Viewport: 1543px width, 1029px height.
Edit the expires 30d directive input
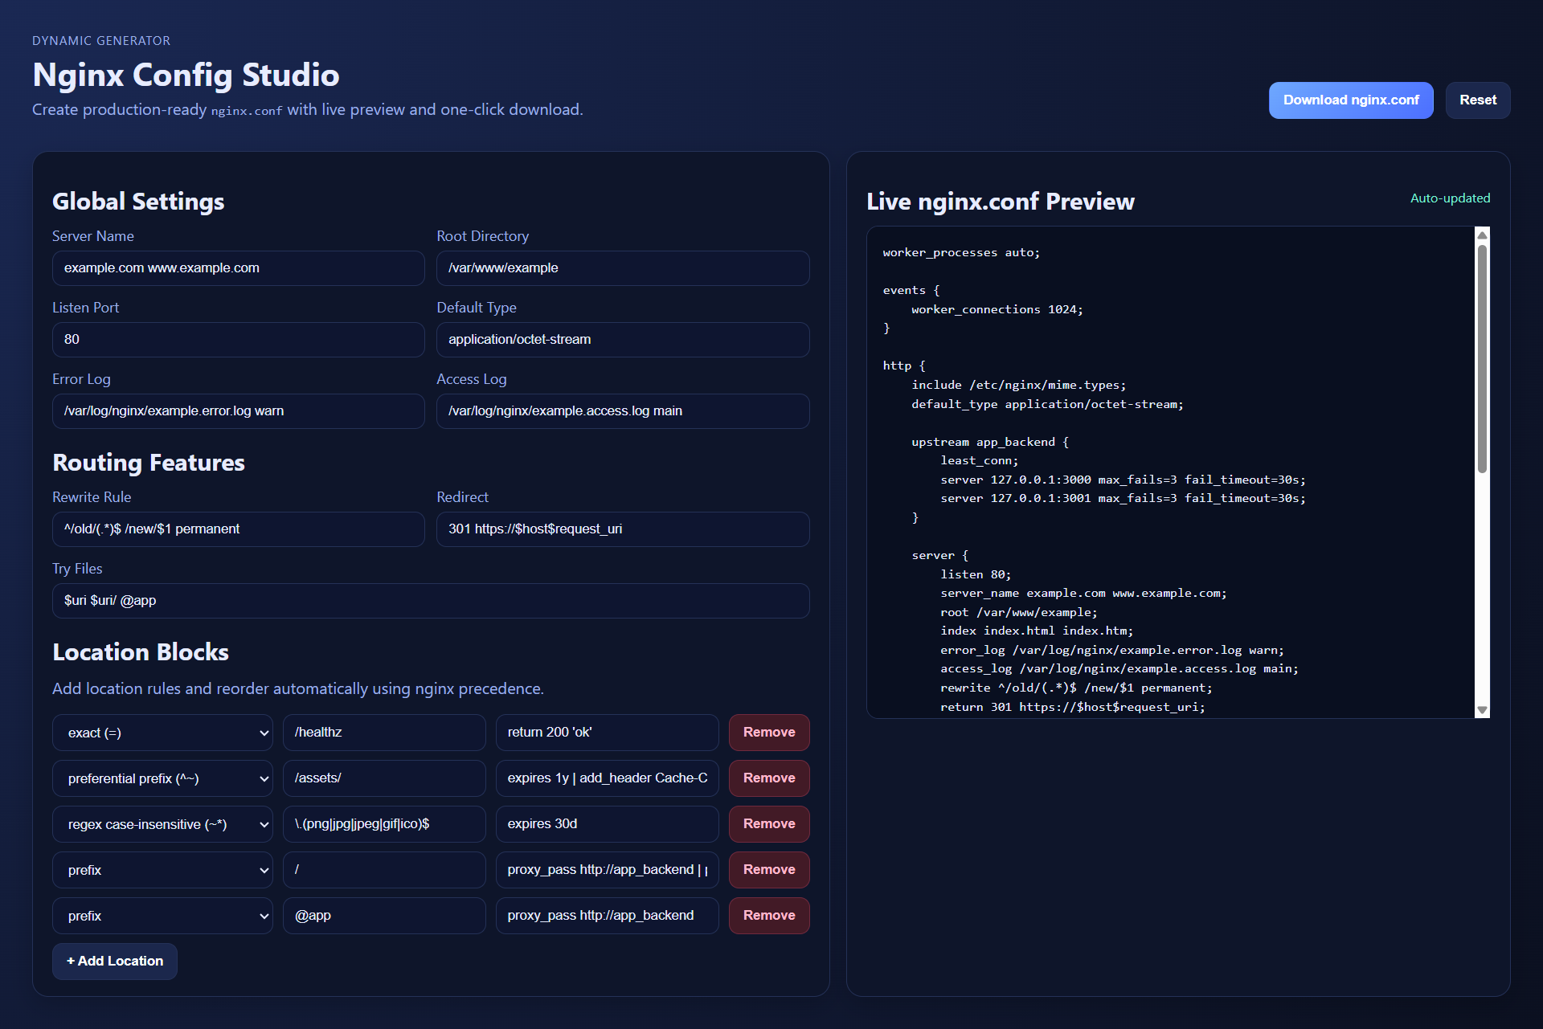(x=608, y=824)
